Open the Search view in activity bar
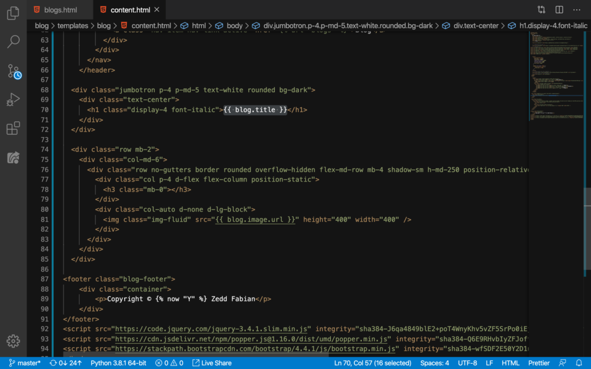 point(13,42)
